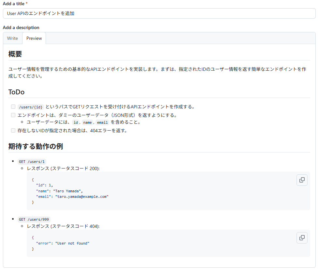Select the GET /users/1 inline code label
The height and width of the screenshot is (270, 318).
pos(32,162)
